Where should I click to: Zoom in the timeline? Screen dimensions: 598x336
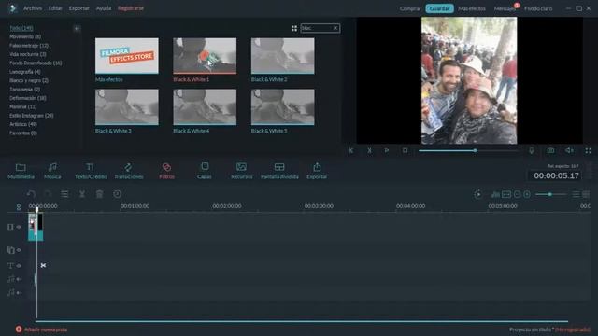tap(527, 195)
